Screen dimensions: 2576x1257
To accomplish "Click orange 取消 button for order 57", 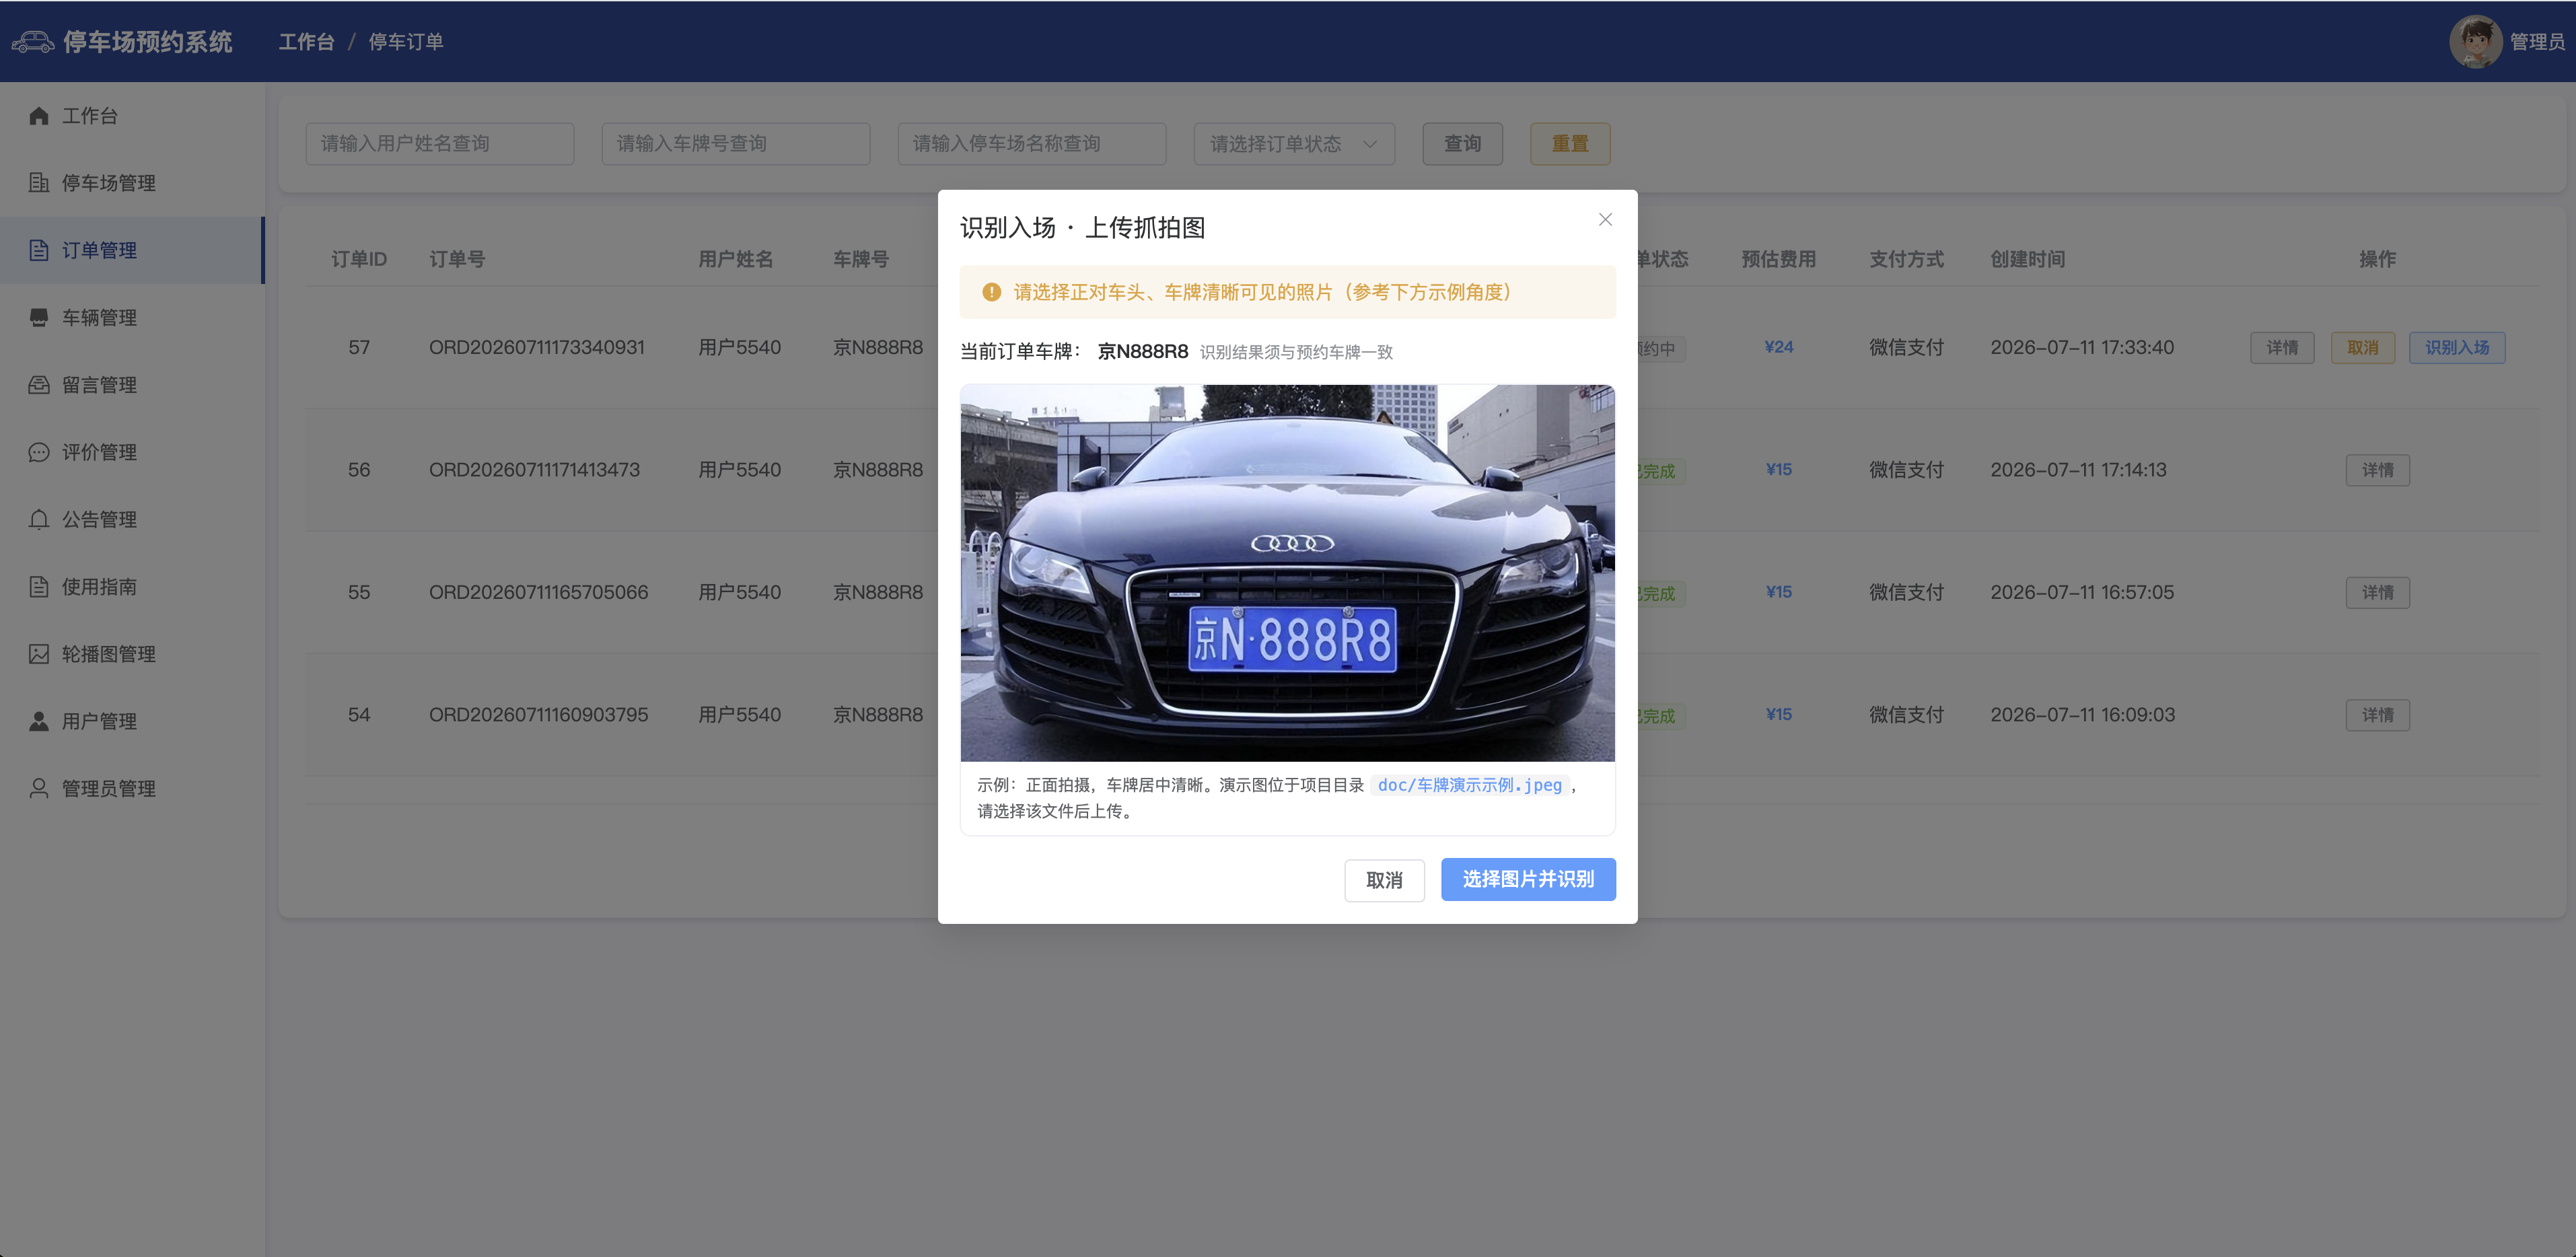I will coord(2363,347).
